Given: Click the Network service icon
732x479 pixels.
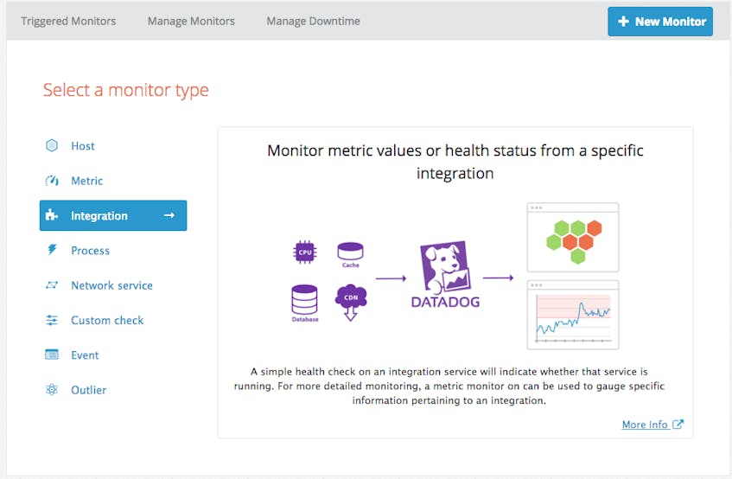Looking at the screenshot, I should pyautogui.click(x=52, y=284).
